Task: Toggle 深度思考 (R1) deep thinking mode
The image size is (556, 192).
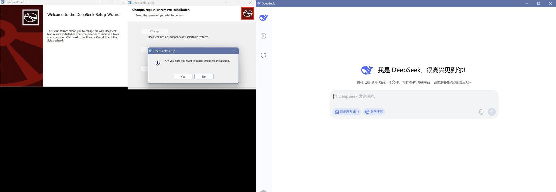Action: pyautogui.click(x=347, y=112)
